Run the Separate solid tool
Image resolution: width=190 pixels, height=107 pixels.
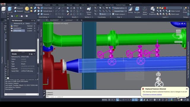pos(45,14)
